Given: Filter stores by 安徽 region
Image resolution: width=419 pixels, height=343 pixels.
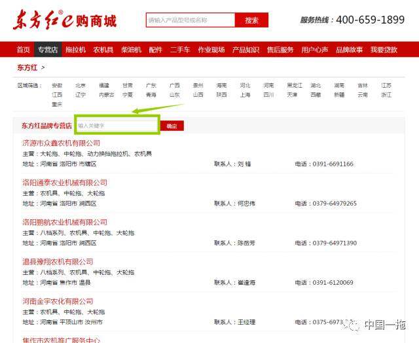Looking at the screenshot, I should coord(57,86).
